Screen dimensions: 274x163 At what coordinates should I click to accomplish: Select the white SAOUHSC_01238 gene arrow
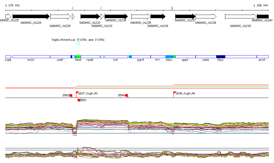tap(206, 17)
